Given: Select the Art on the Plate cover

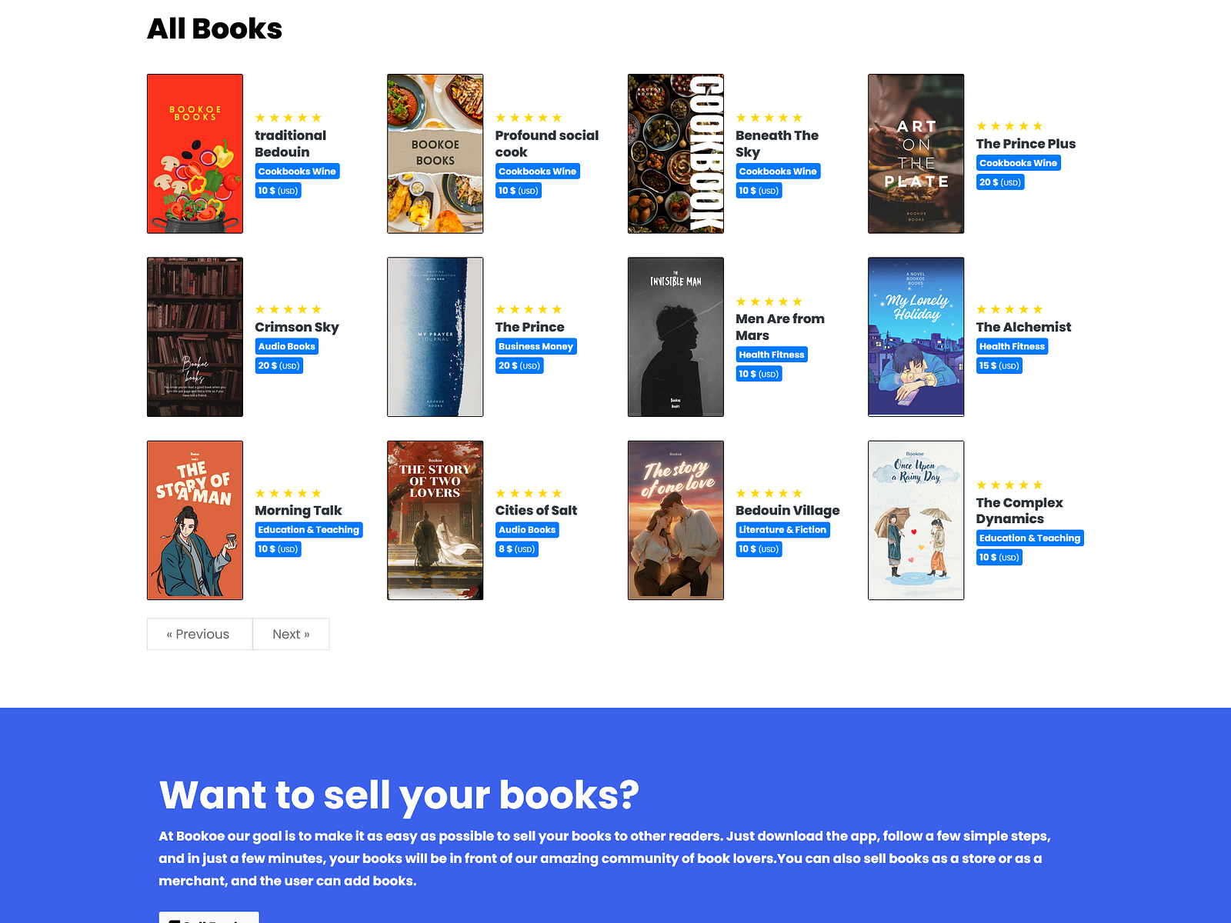Looking at the screenshot, I should coord(916,153).
